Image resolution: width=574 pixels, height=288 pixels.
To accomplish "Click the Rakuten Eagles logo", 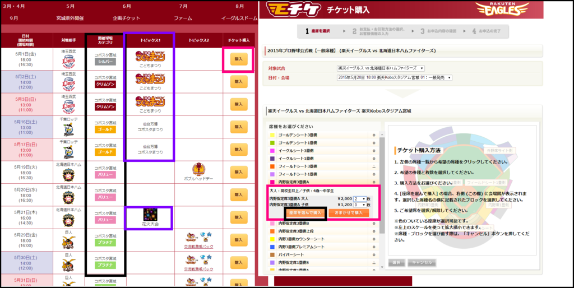I will (x=502, y=9).
